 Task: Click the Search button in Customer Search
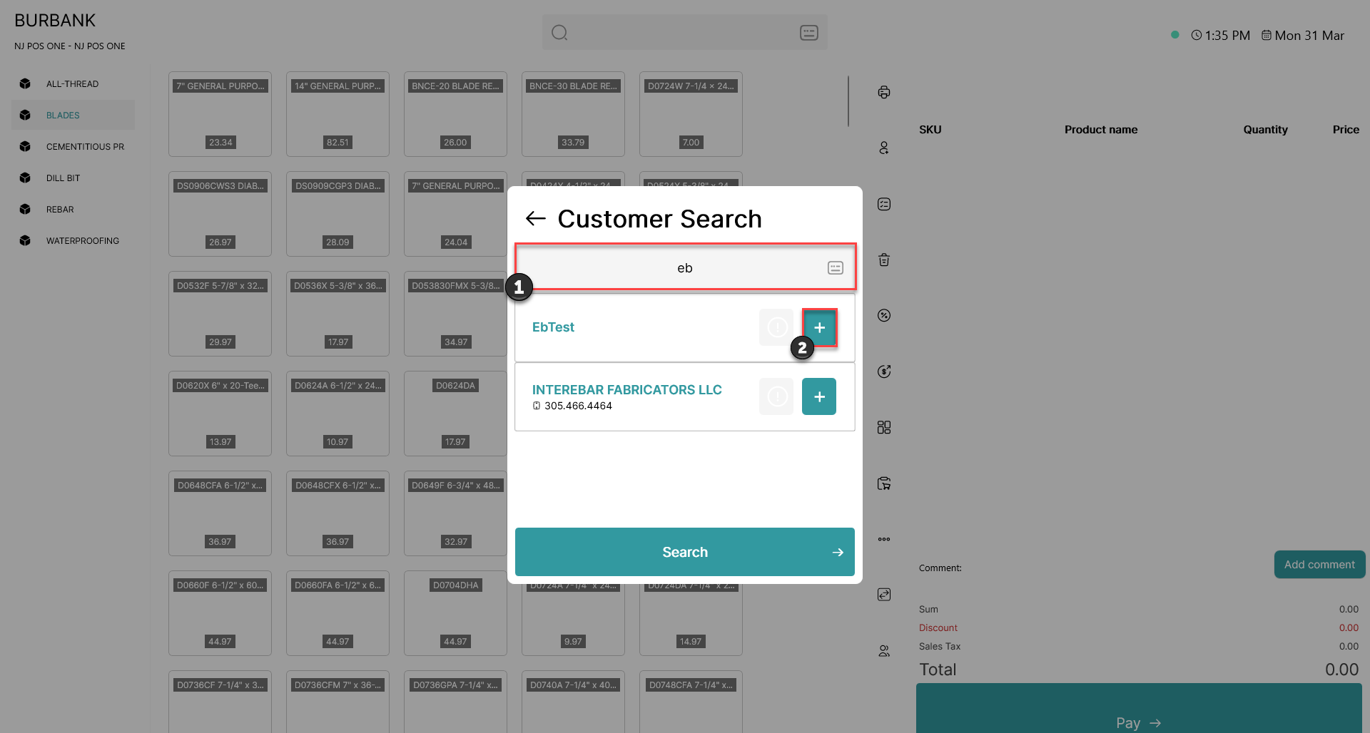[x=685, y=552]
